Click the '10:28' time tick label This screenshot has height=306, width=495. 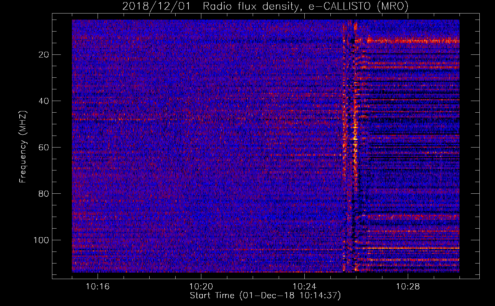pyautogui.click(x=408, y=286)
